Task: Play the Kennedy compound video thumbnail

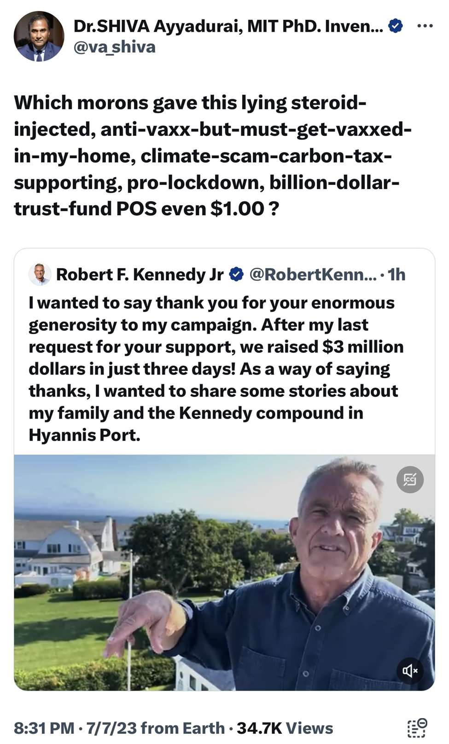Action: 224,572
